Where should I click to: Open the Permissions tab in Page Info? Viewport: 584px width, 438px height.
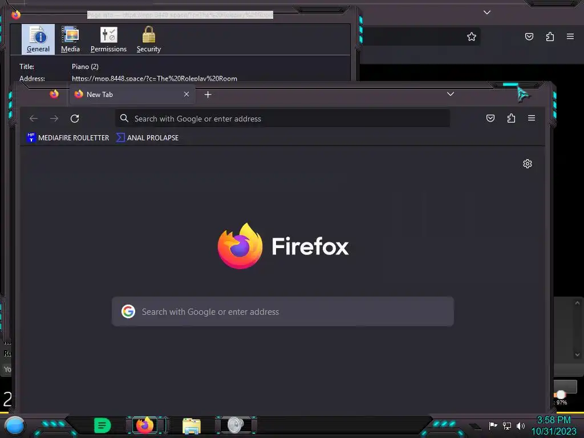108,39
